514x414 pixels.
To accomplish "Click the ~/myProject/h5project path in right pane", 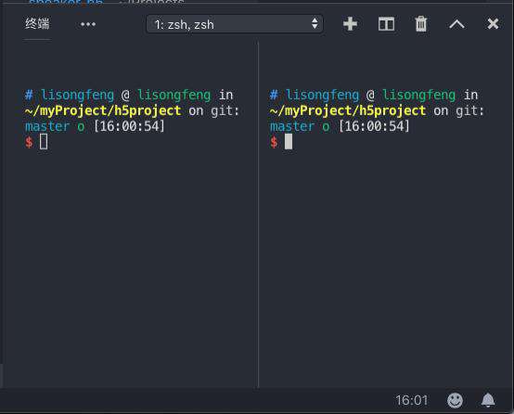I will (x=348, y=110).
